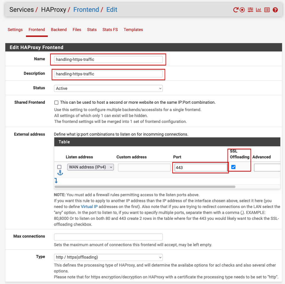Focus the Description input field
This screenshot has width=285, height=284.
[108, 74]
